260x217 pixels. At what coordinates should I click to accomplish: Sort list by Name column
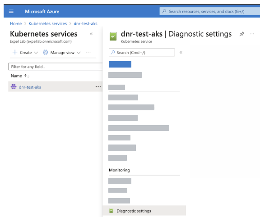(x=16, y=76)
